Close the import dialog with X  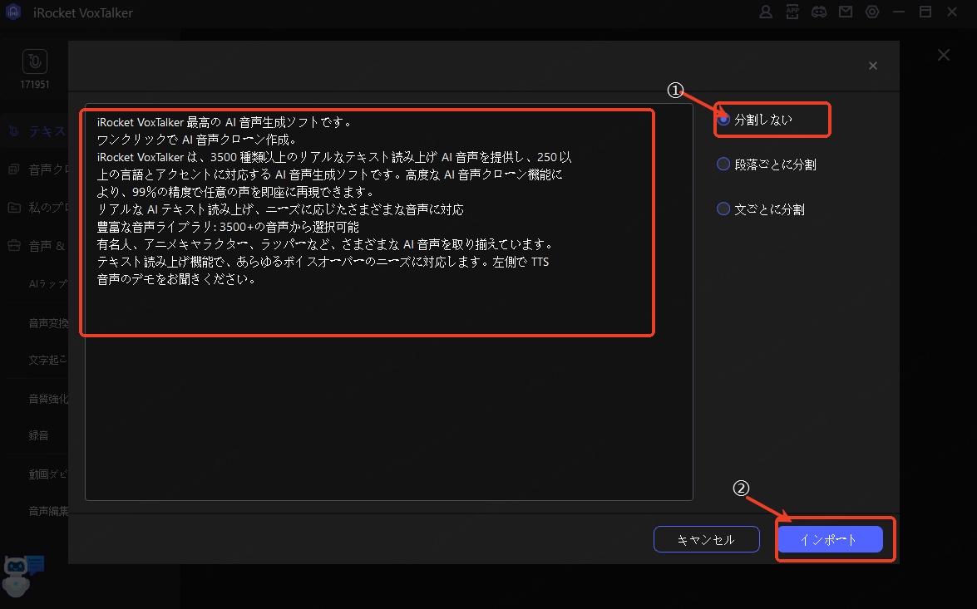click(873, 66)
